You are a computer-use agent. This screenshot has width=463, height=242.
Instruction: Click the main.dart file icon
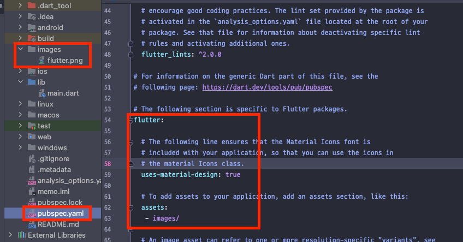tap(42, 93)
